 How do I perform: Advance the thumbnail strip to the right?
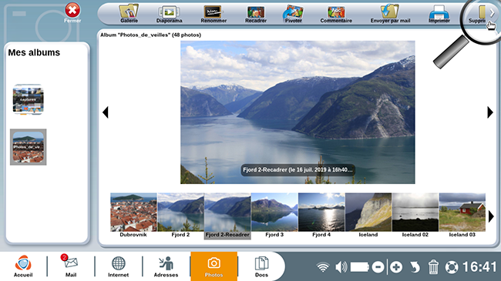(491, 217)
